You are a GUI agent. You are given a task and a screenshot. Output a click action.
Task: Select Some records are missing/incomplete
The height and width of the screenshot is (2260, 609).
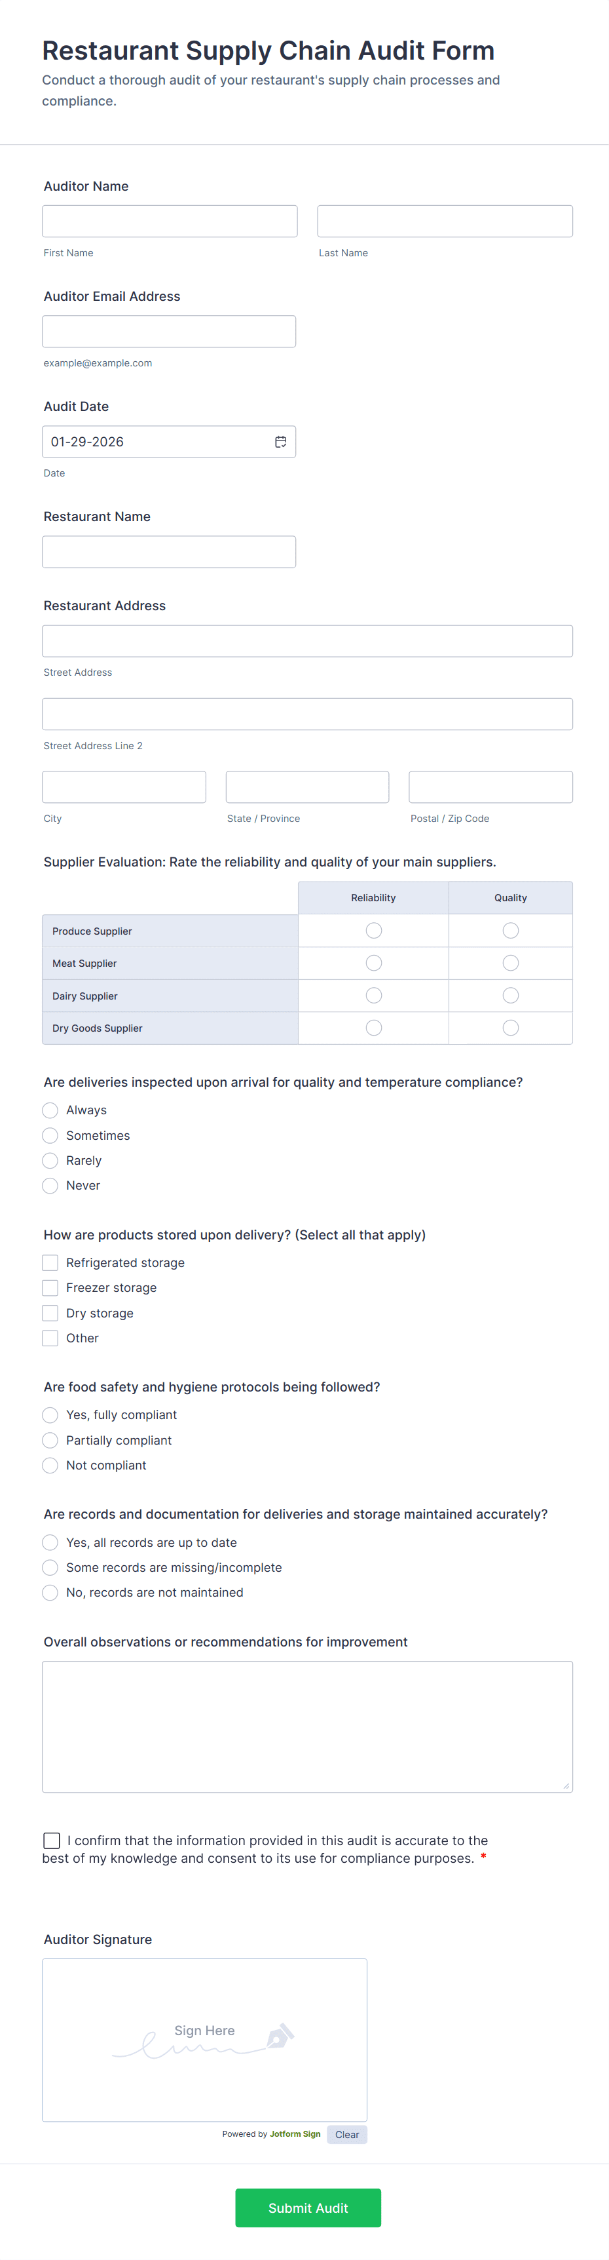coord(50,1567)
